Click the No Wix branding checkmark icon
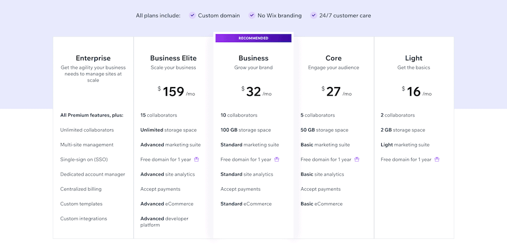Image resolution: width=507 pixels, height=244 pixels. coord(251,16)
